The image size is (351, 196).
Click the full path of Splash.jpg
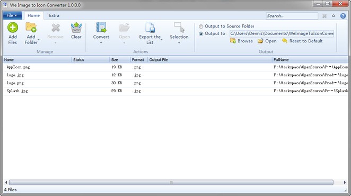(311, 91)
